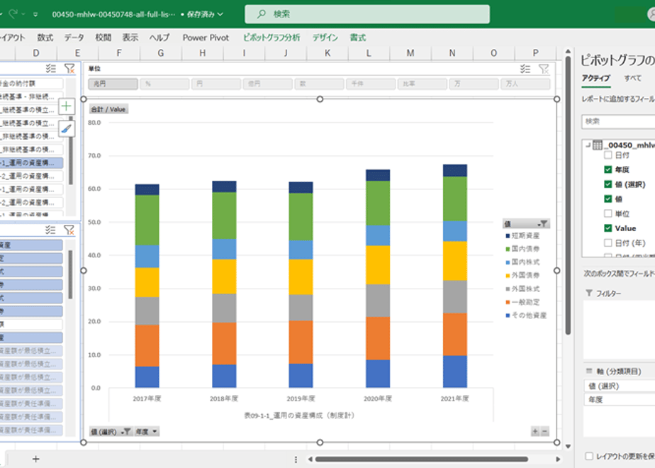
Task: Clear filter on the 単位 slicer
Action: coord(544,69)
